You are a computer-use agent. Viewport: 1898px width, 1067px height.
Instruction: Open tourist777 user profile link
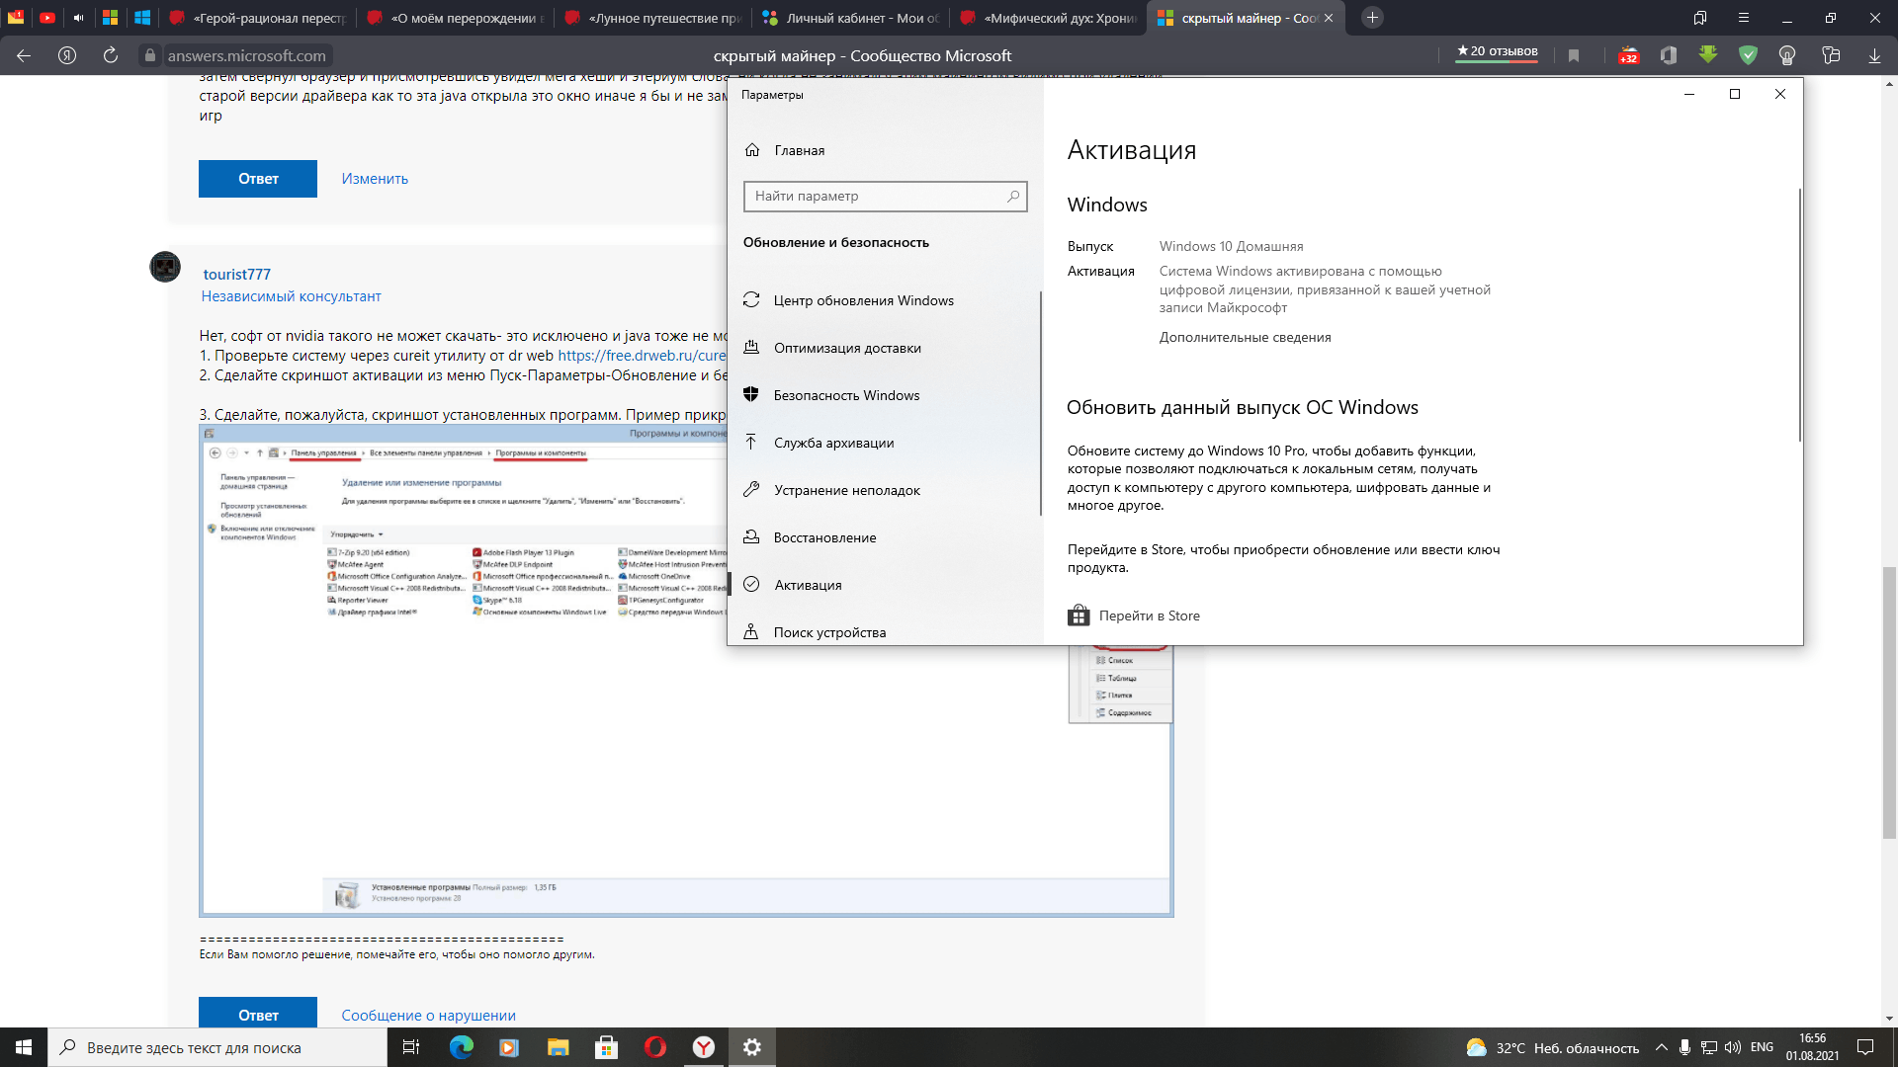(236, 274)
